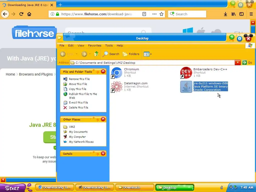Switch to Desktop taskbar button
This screenshot has height=192, width=256.
click(174, 187)
